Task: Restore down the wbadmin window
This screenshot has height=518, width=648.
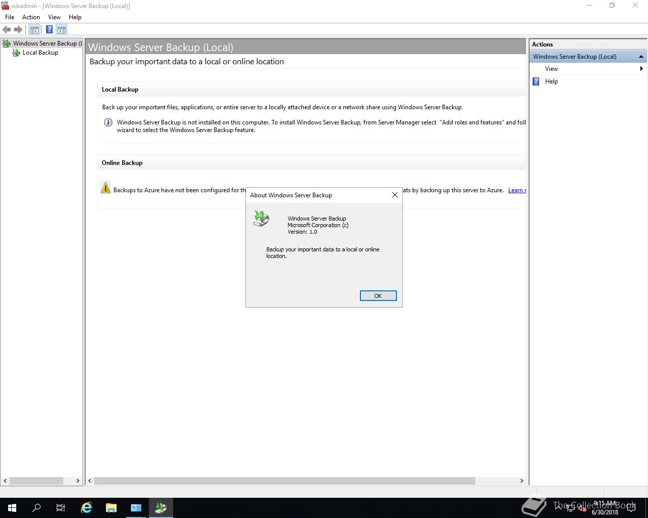Action: [x=612, y=6]
